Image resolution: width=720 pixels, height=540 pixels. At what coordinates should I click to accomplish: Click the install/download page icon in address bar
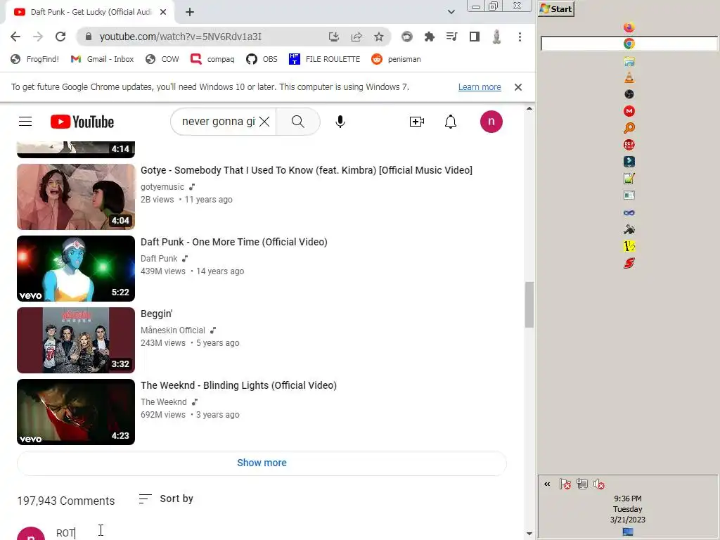point(334,37)
